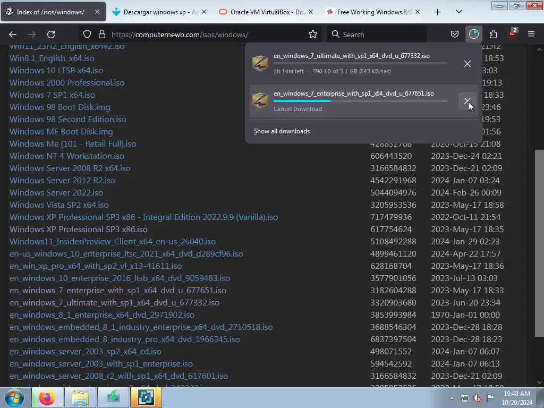This screenshot has height=408, width=544.
Task: Click the forward navigation arrow
Action: tap(31, 35)
